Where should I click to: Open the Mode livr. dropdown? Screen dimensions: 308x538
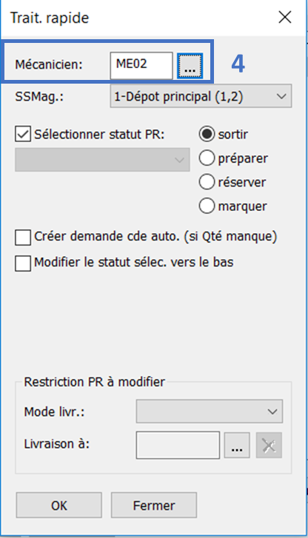tap(210, 411)
